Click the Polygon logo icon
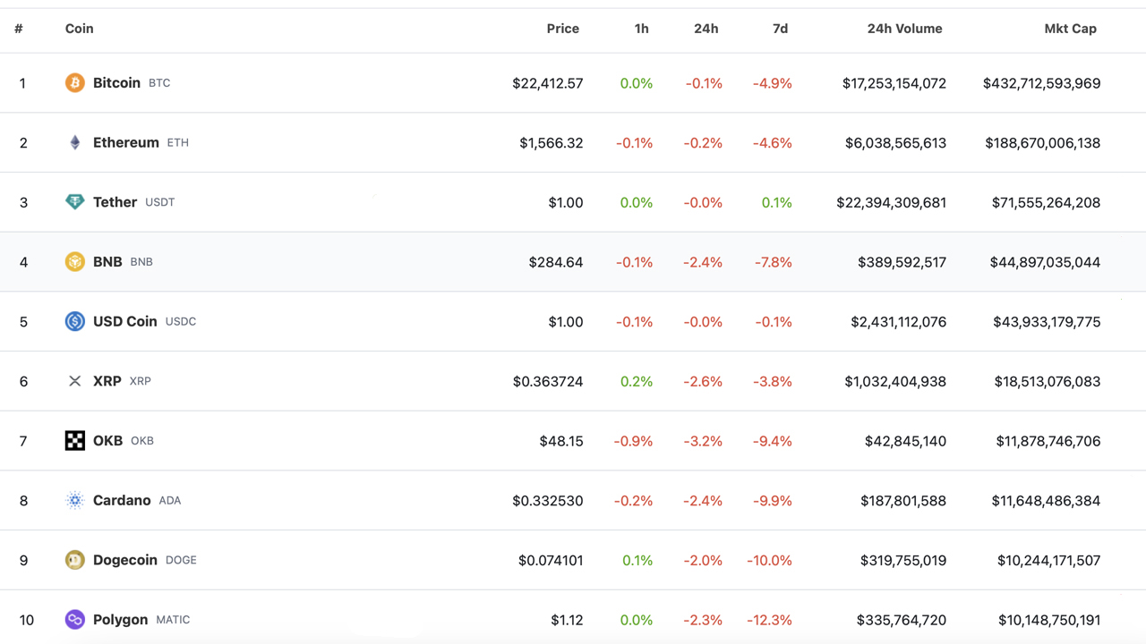This screenshot has width=1146, height=644. (75, 620)
